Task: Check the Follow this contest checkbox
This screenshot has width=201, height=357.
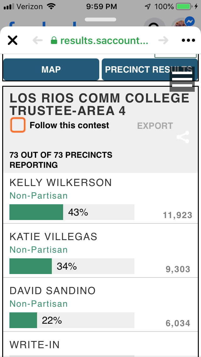Action: tap(18, 125)
